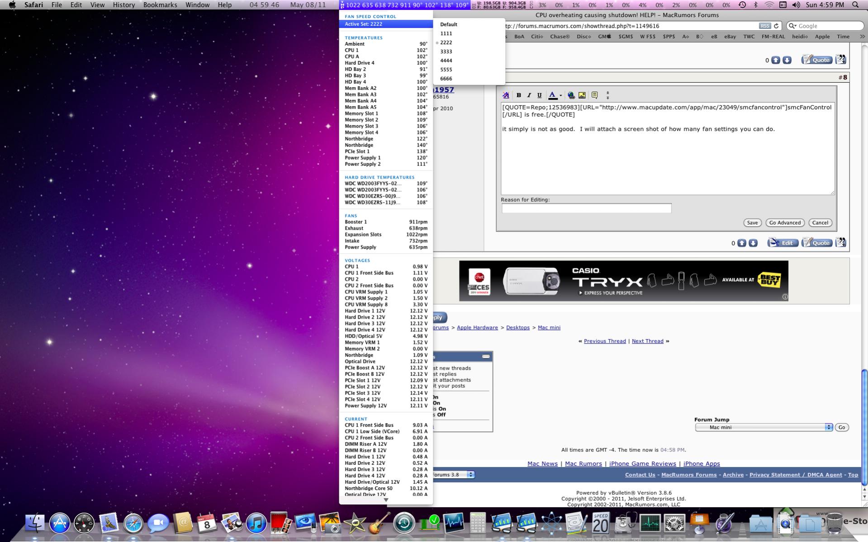Open the Edit menu
The height and width of the screenshot is (542, 868).
76,5
